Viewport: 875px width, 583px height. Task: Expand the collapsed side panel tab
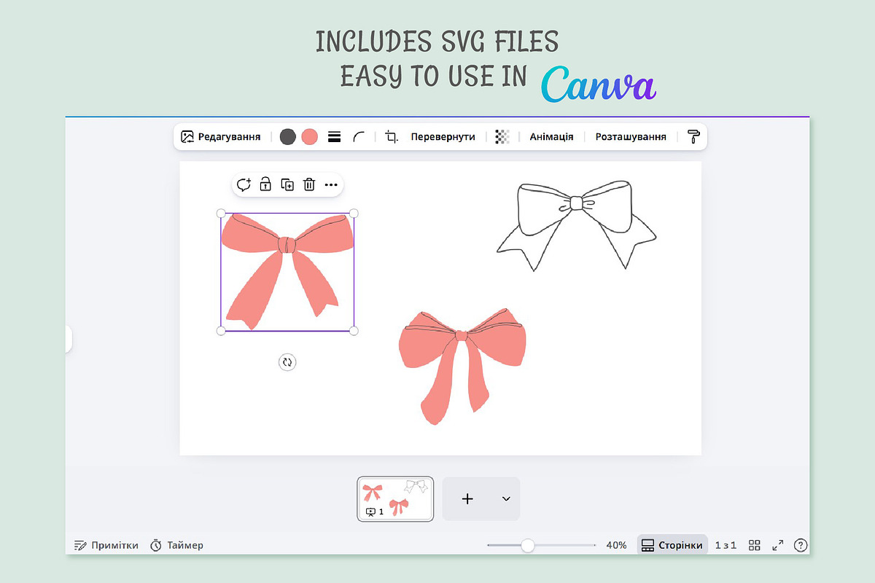(x=68, y=339)
